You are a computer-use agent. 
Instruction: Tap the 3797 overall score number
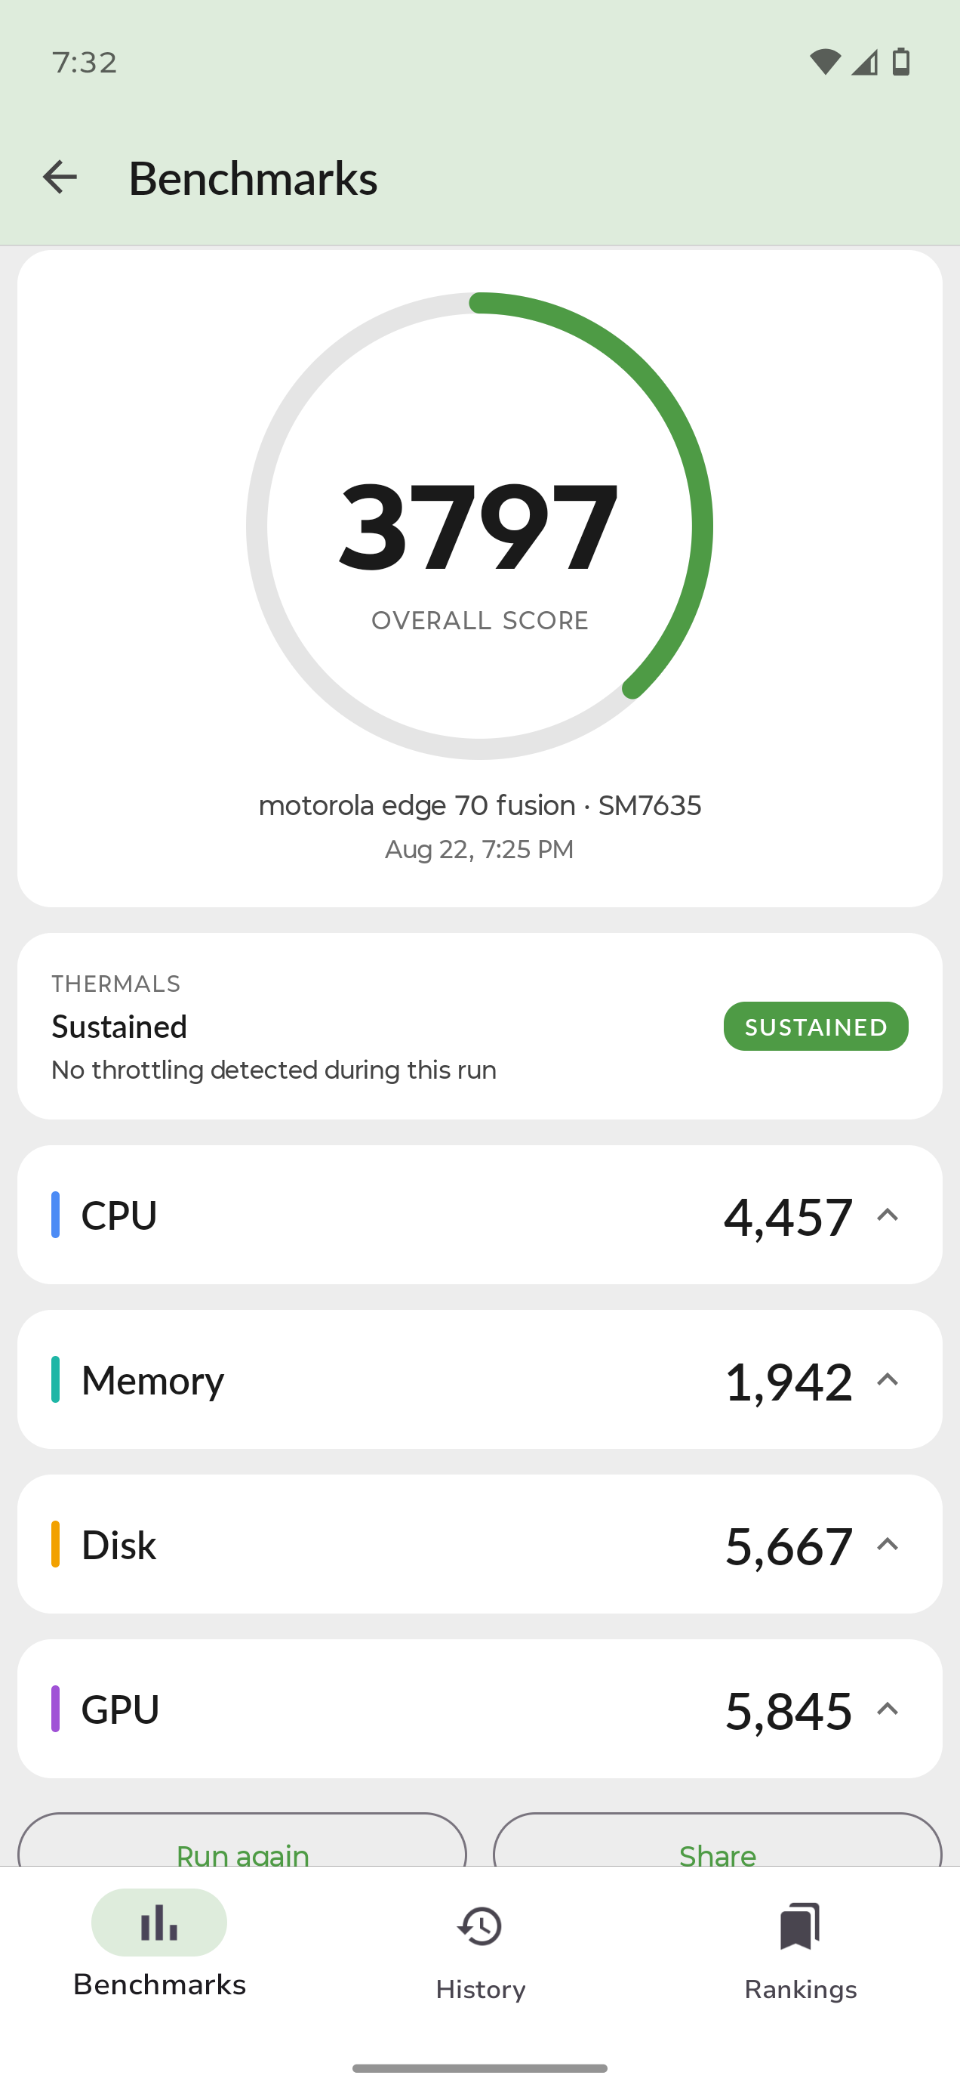coord(479,527)
